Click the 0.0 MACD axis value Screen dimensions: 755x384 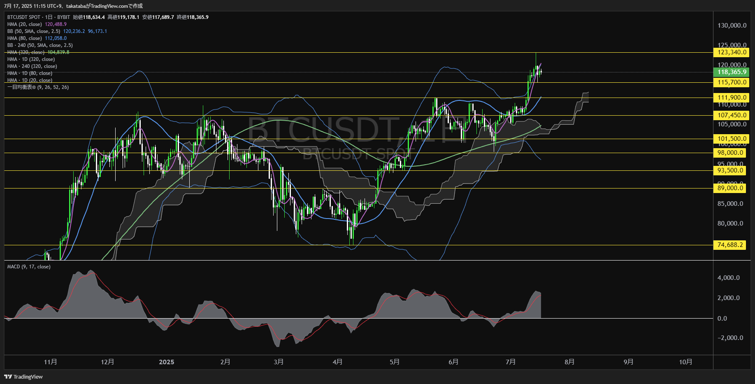point(722,319)
